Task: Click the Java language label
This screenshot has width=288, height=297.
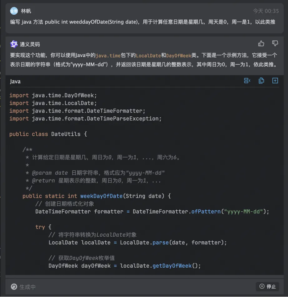Action: tap(15, 82)
